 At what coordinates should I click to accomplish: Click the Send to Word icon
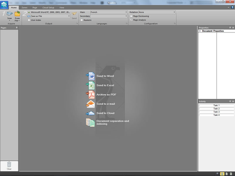[x=90, y=76]
